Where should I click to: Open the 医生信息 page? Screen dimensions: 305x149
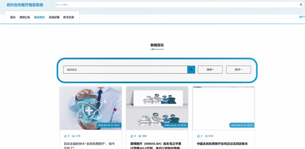pos(69,17)
